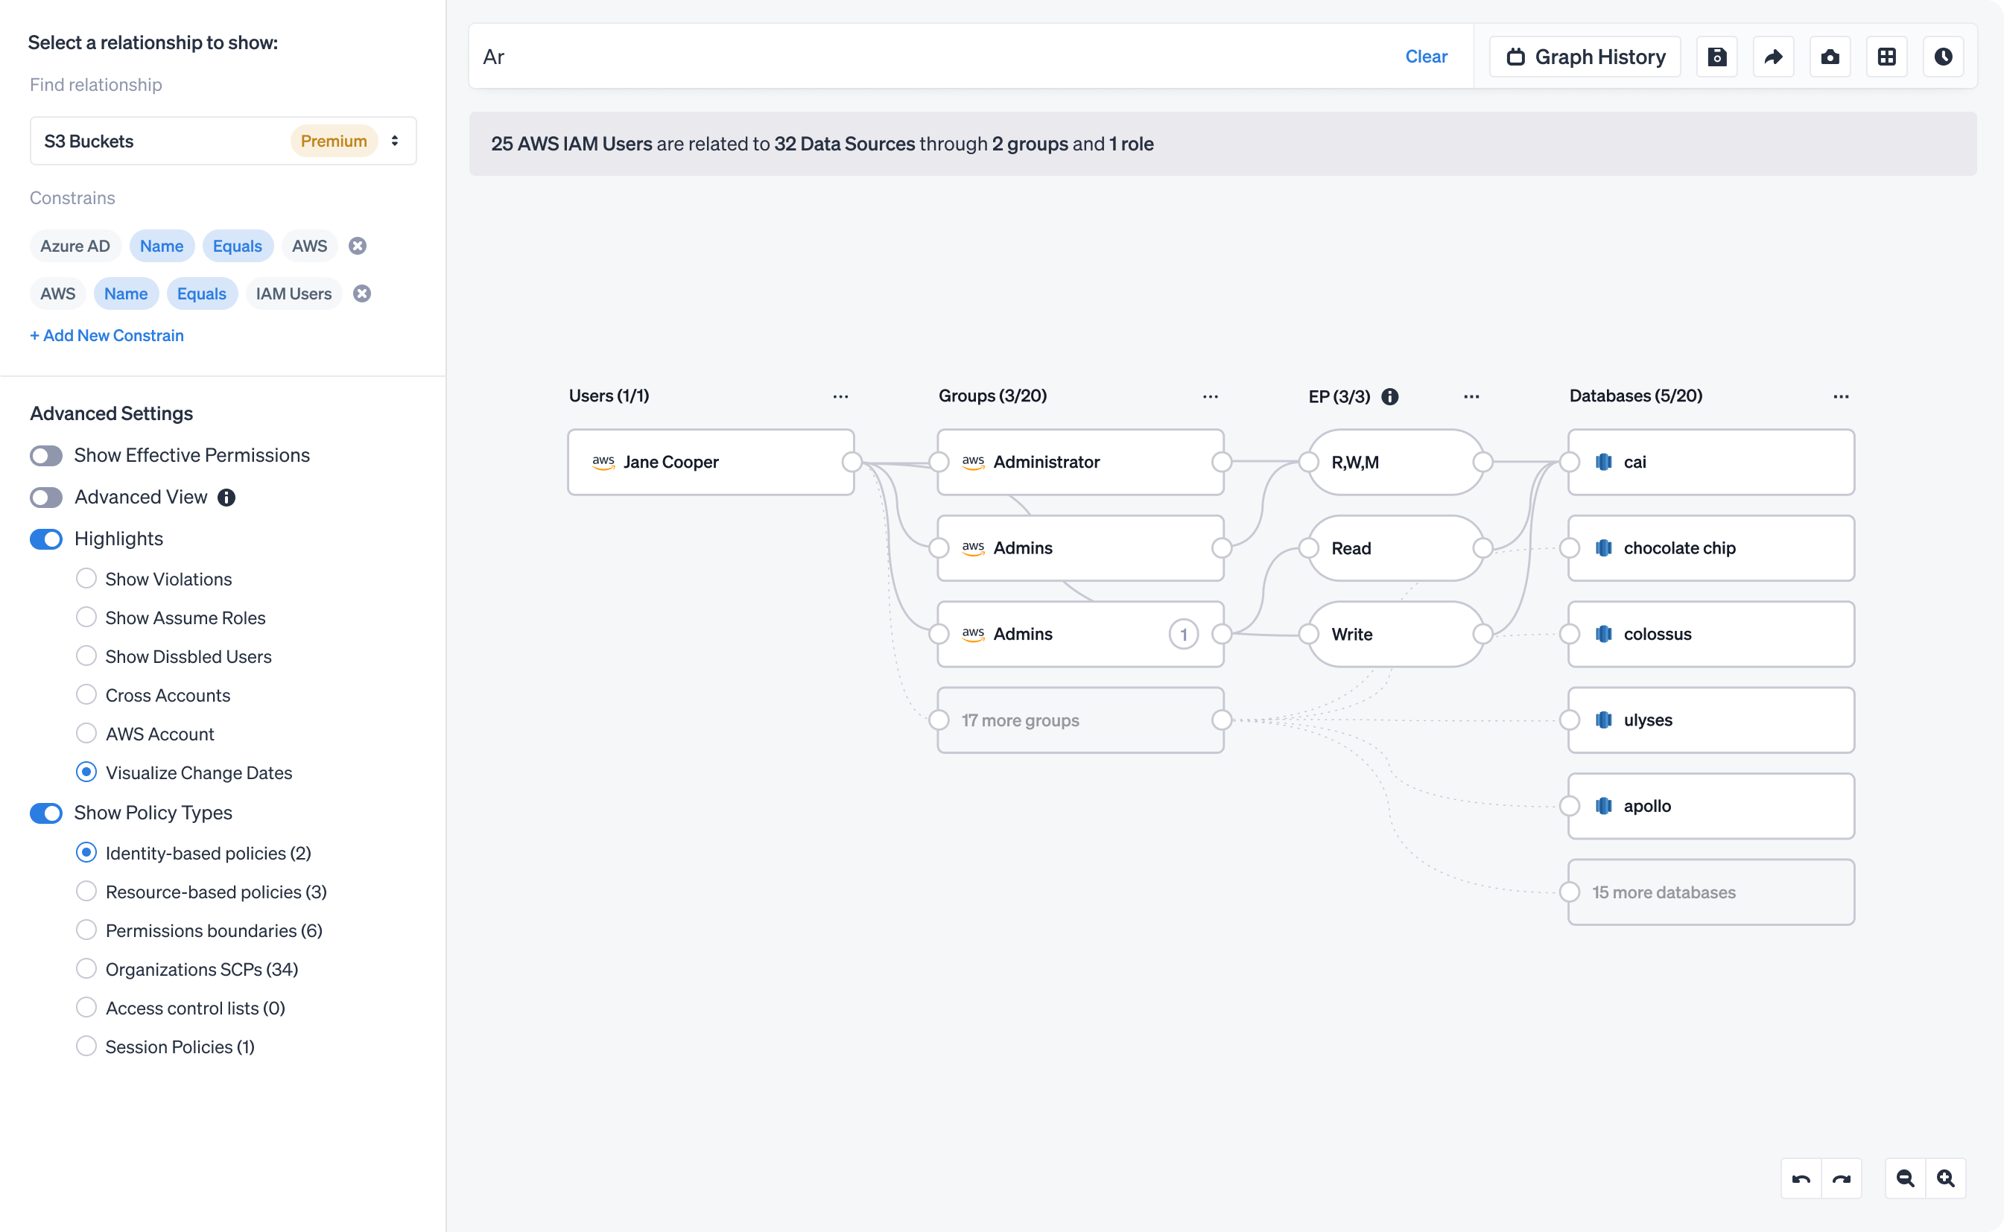
Task: Select the Write permission node
Action: point(1395,635)
